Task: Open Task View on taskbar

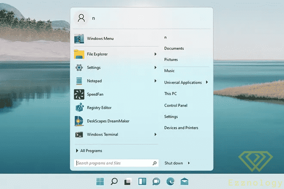Action: pos(128,181)
